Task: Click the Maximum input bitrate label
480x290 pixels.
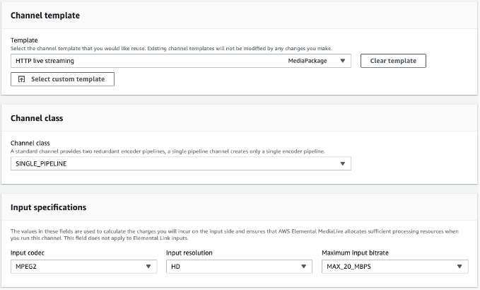Action: point(356,253)
